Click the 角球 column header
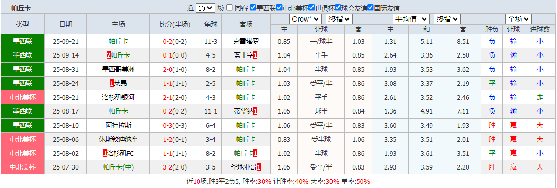 click(x=211, y=24)
